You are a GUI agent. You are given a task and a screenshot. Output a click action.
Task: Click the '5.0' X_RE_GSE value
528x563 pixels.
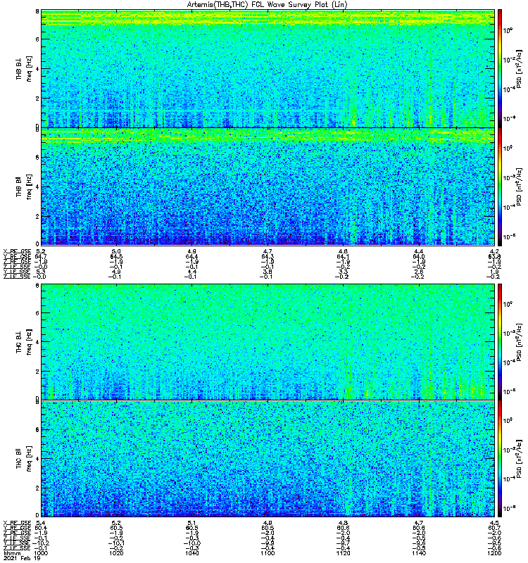click(116, 251)
